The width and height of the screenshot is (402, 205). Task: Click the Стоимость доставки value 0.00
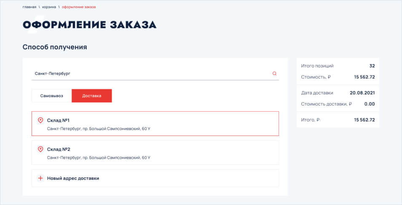(x=369, y=104)
